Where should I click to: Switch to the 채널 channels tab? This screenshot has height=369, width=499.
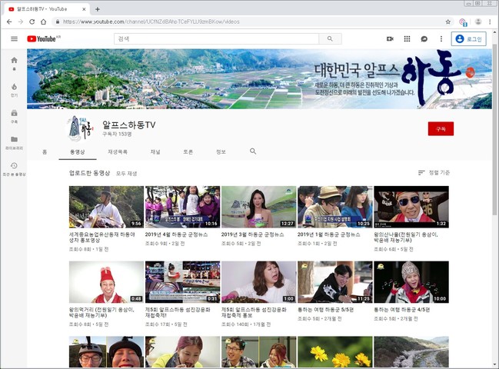click(x=155, y=151)
